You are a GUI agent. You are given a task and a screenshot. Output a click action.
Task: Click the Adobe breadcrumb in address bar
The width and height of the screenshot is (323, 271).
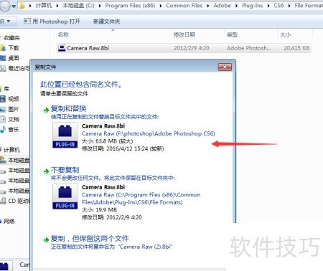222,6
